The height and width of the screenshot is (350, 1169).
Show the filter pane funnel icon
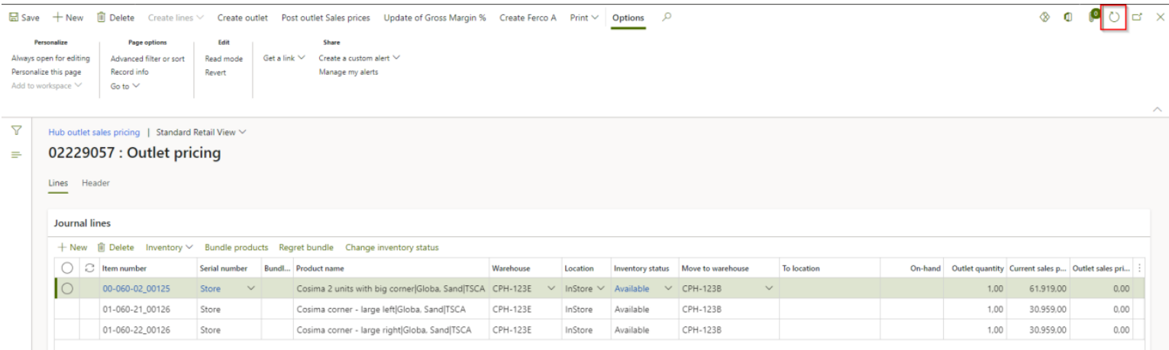pyautogui.click(x=15, y=131)
